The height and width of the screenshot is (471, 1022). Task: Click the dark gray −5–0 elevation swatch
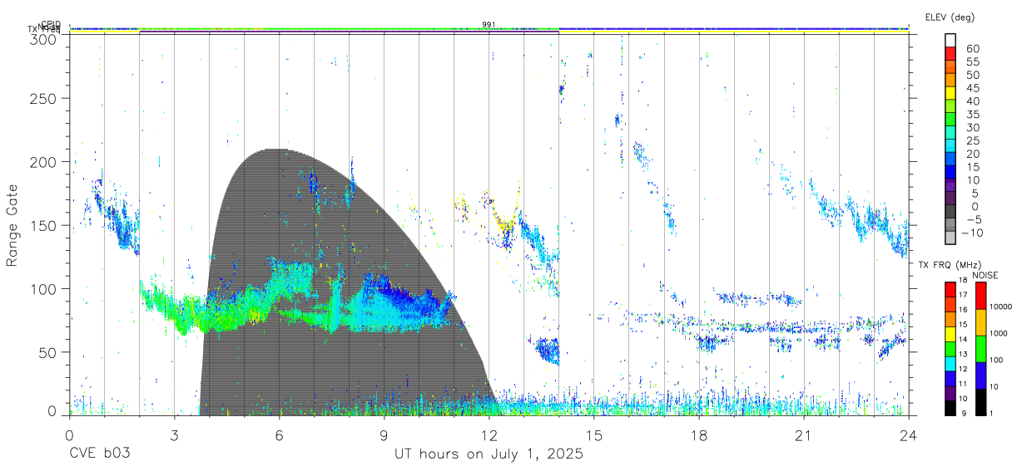tap(950, 212)
